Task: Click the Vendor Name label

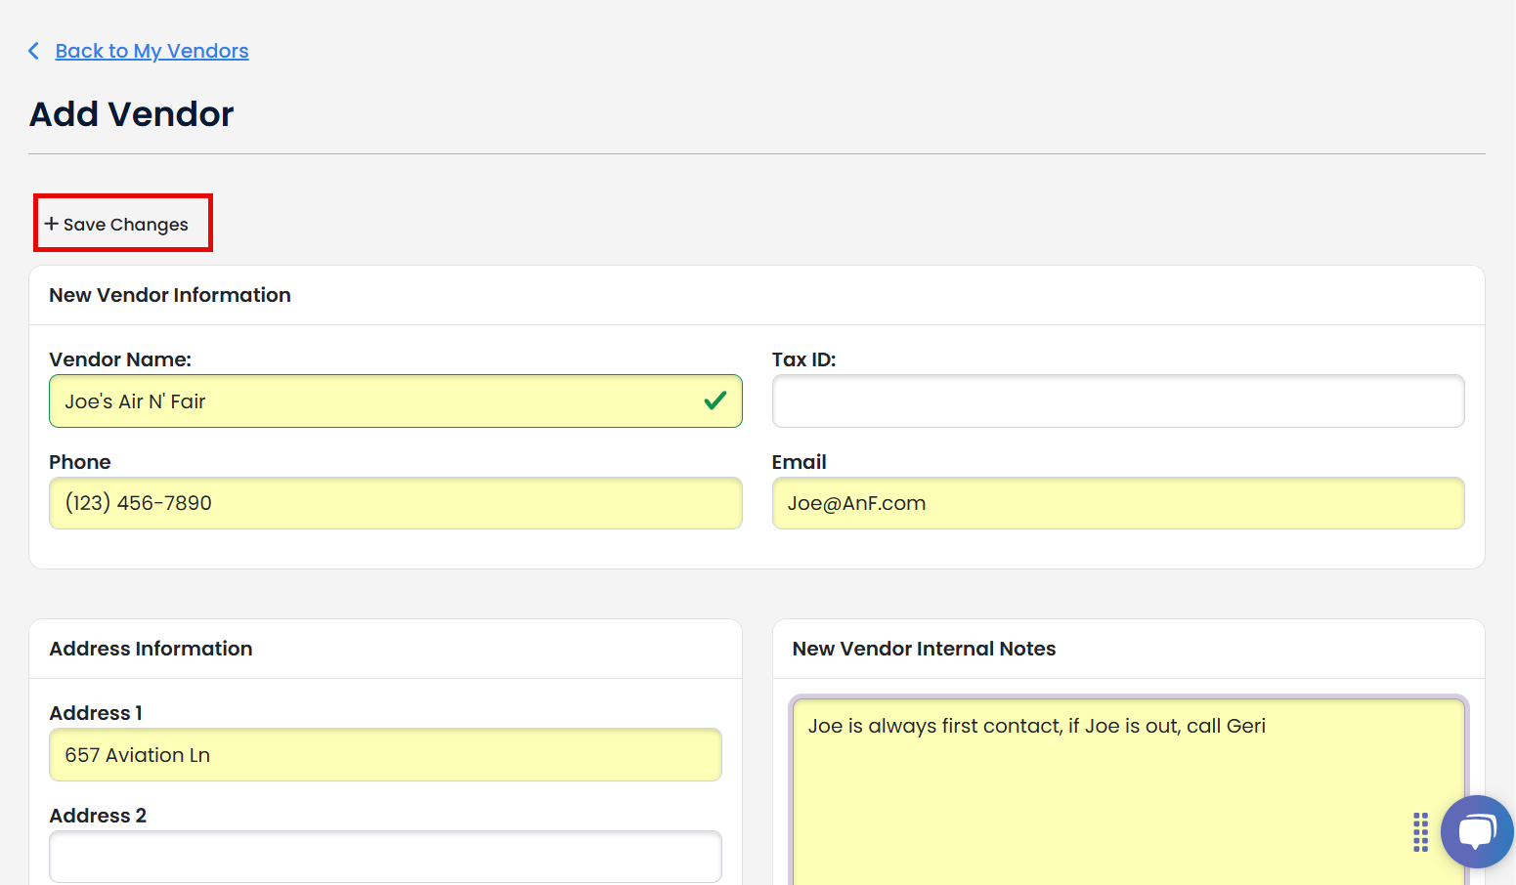Action: [120, 359]
